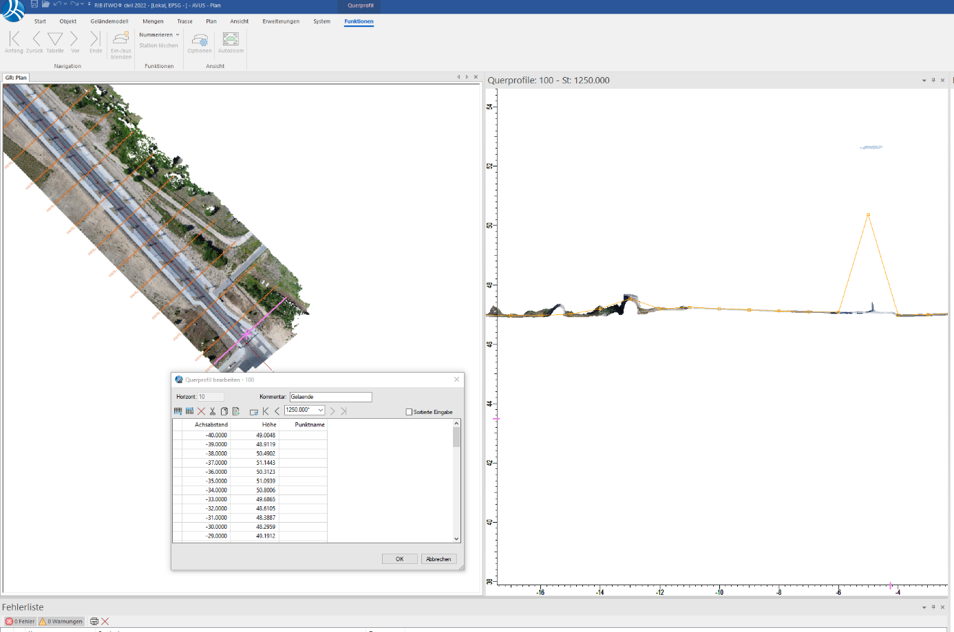Screen dimensions: 954x632
Task: Toggle the 0 Fehler filter
Action: click(20, 621)
